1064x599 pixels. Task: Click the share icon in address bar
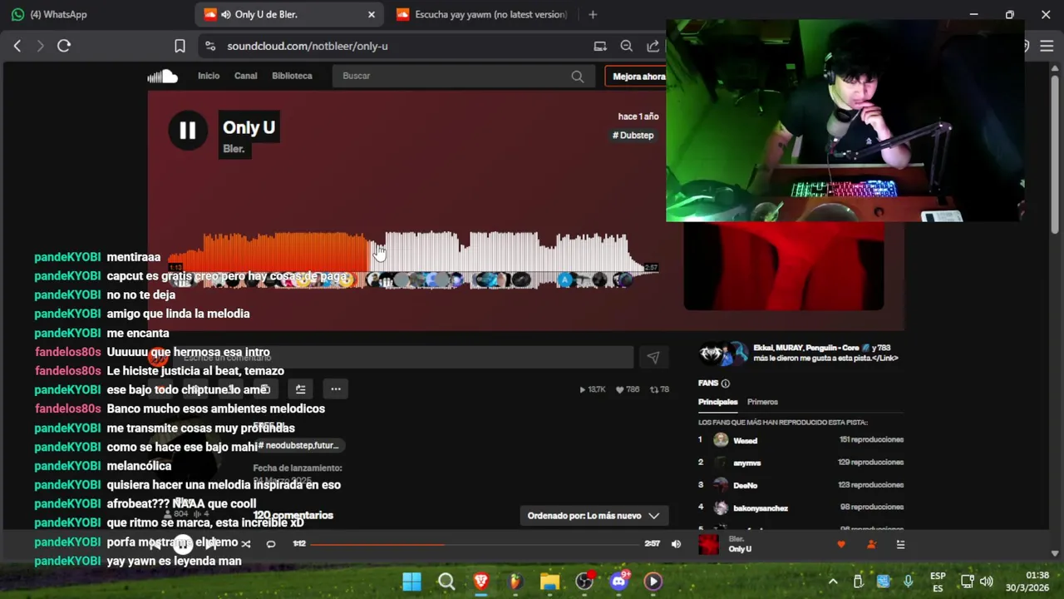[653, 46]
